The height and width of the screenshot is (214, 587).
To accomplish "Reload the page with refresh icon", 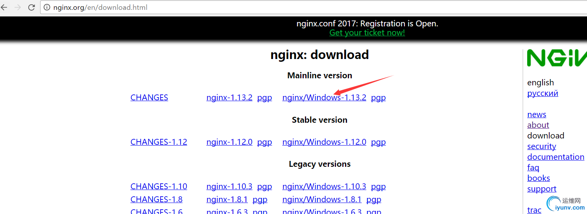I will [x=31, y=7].
